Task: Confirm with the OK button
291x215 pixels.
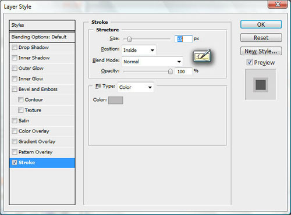Action: tap(261, 24)
